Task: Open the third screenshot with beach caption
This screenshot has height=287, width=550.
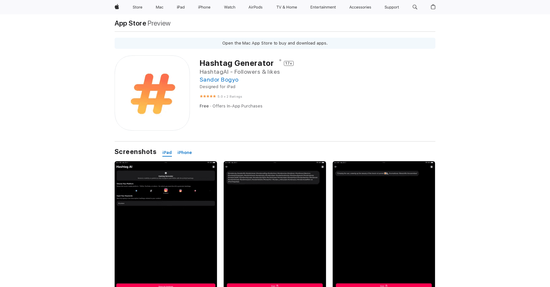Action: [x=384, y=224]
